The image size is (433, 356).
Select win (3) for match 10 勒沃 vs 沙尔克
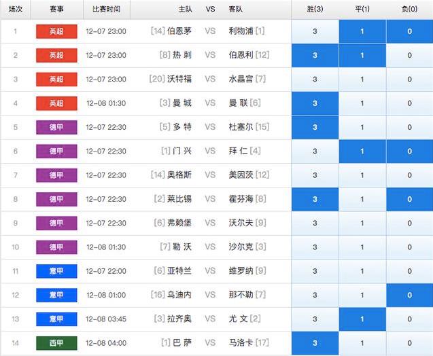coord(315,247)
